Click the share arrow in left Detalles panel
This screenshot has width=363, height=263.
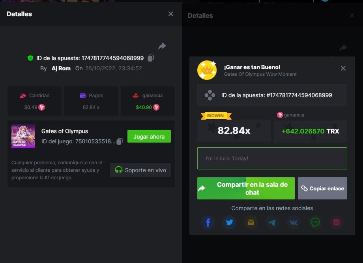coord(162,46)
